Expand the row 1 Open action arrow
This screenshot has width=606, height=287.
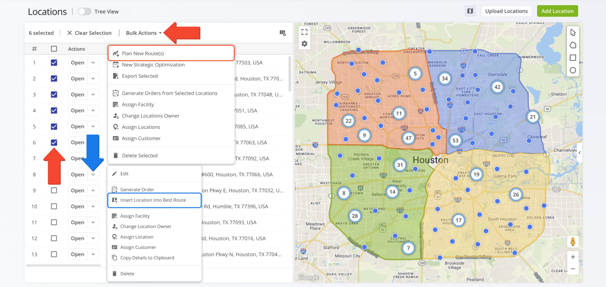(x=93, y=63)
